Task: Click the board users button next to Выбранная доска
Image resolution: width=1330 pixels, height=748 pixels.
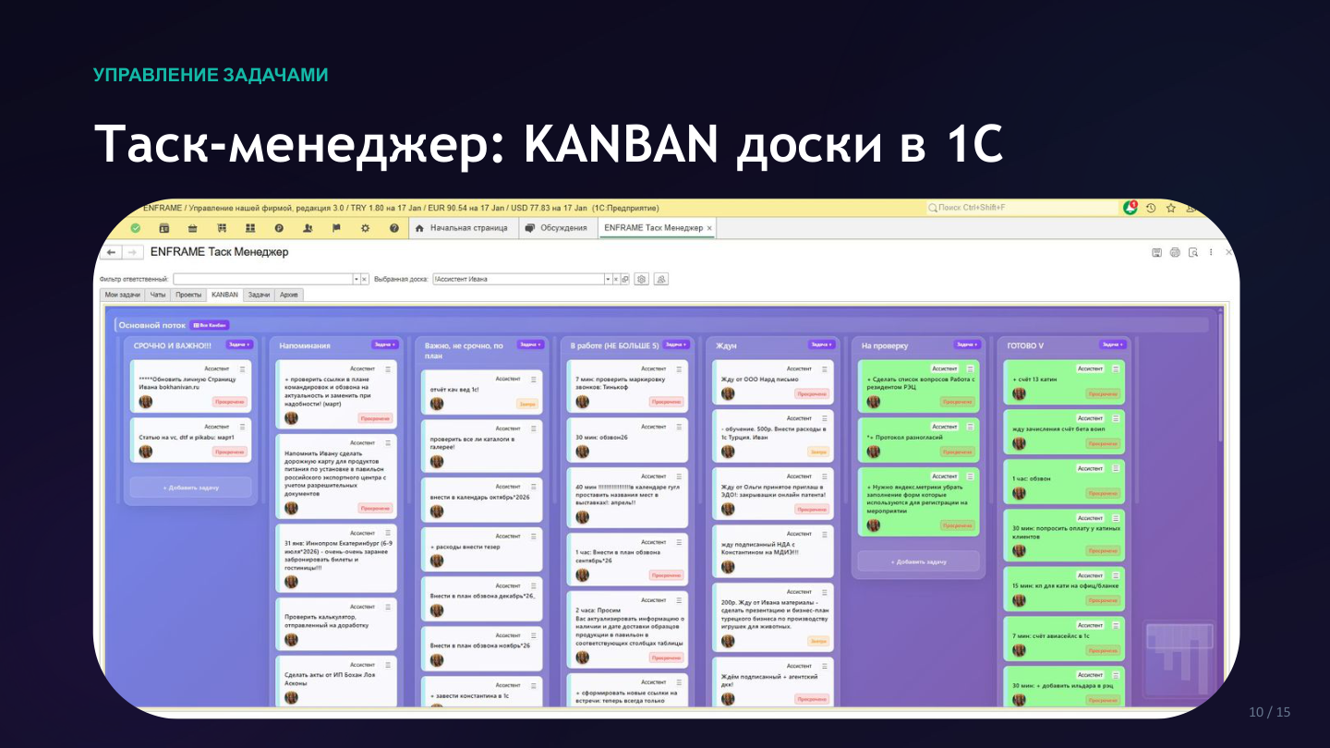Action: point(661,279)
